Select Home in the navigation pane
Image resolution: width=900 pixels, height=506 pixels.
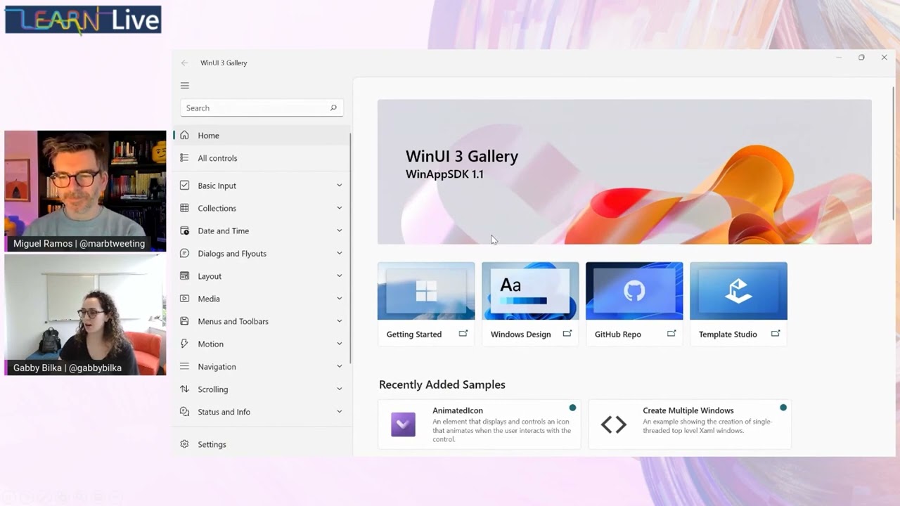click(x=262, y=136)
